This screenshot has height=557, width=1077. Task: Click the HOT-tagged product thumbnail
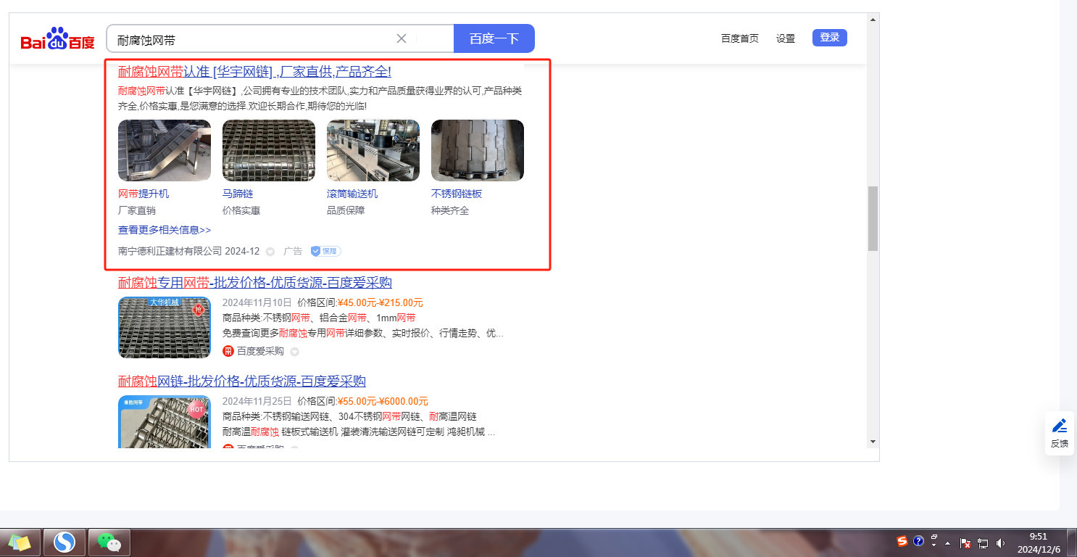(165, 421)
